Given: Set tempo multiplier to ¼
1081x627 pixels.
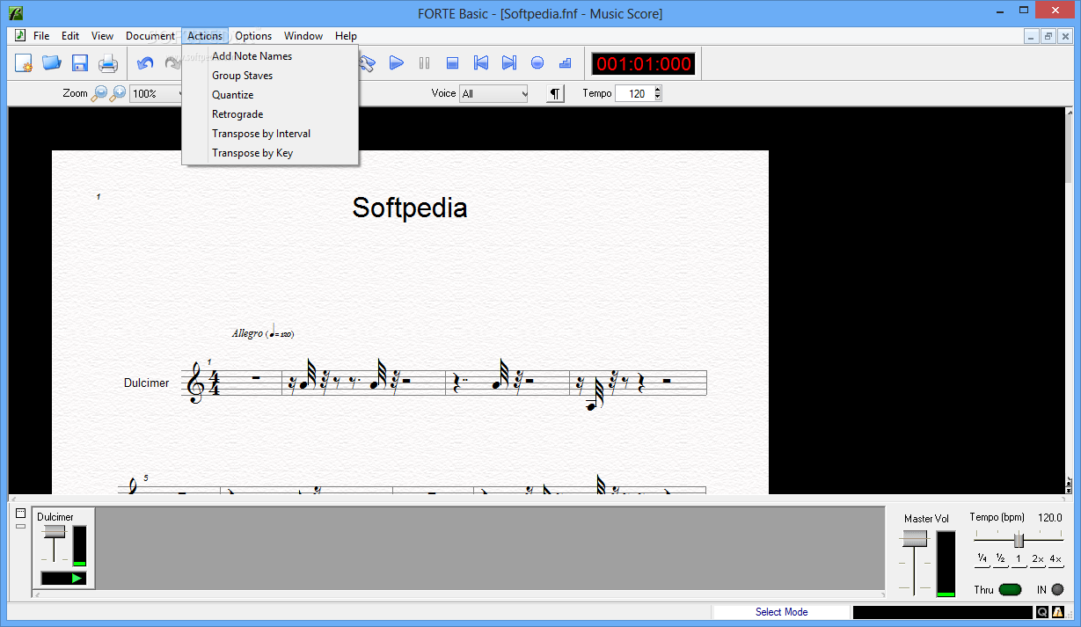Looking at the screenshot, I should (x=982, y=559).
